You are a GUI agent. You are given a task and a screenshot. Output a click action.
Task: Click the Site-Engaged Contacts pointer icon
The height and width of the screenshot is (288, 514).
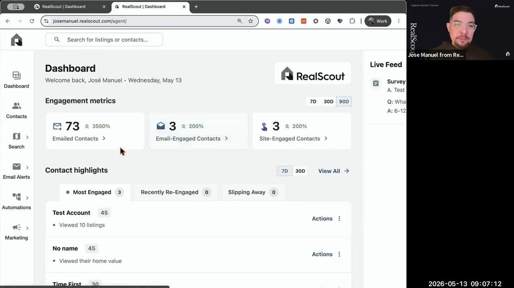(x=264, y=126)
